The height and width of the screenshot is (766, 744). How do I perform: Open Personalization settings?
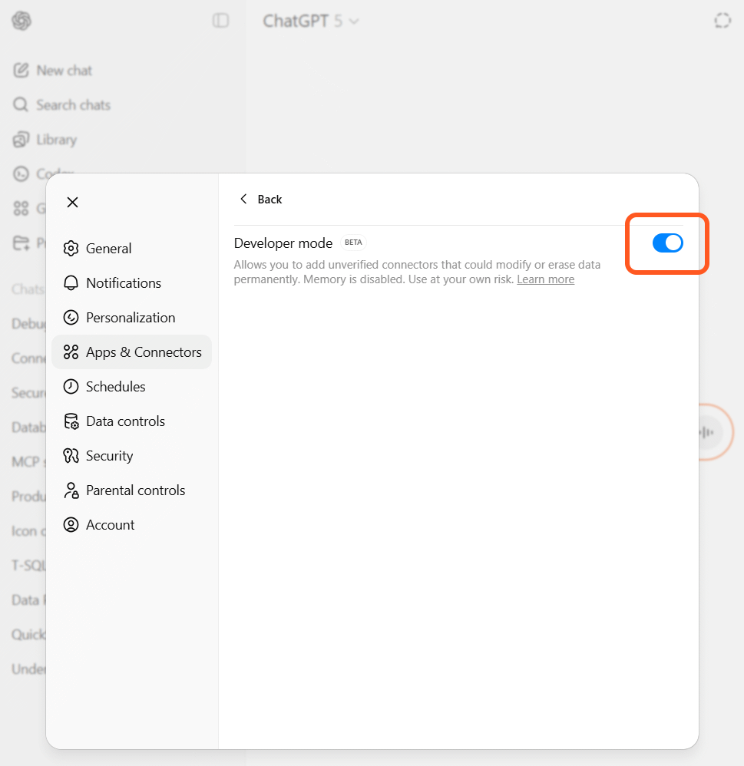(131, 317)
